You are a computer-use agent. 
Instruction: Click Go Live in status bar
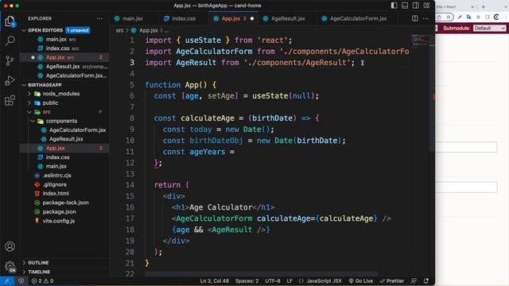(x=360, y=281)
